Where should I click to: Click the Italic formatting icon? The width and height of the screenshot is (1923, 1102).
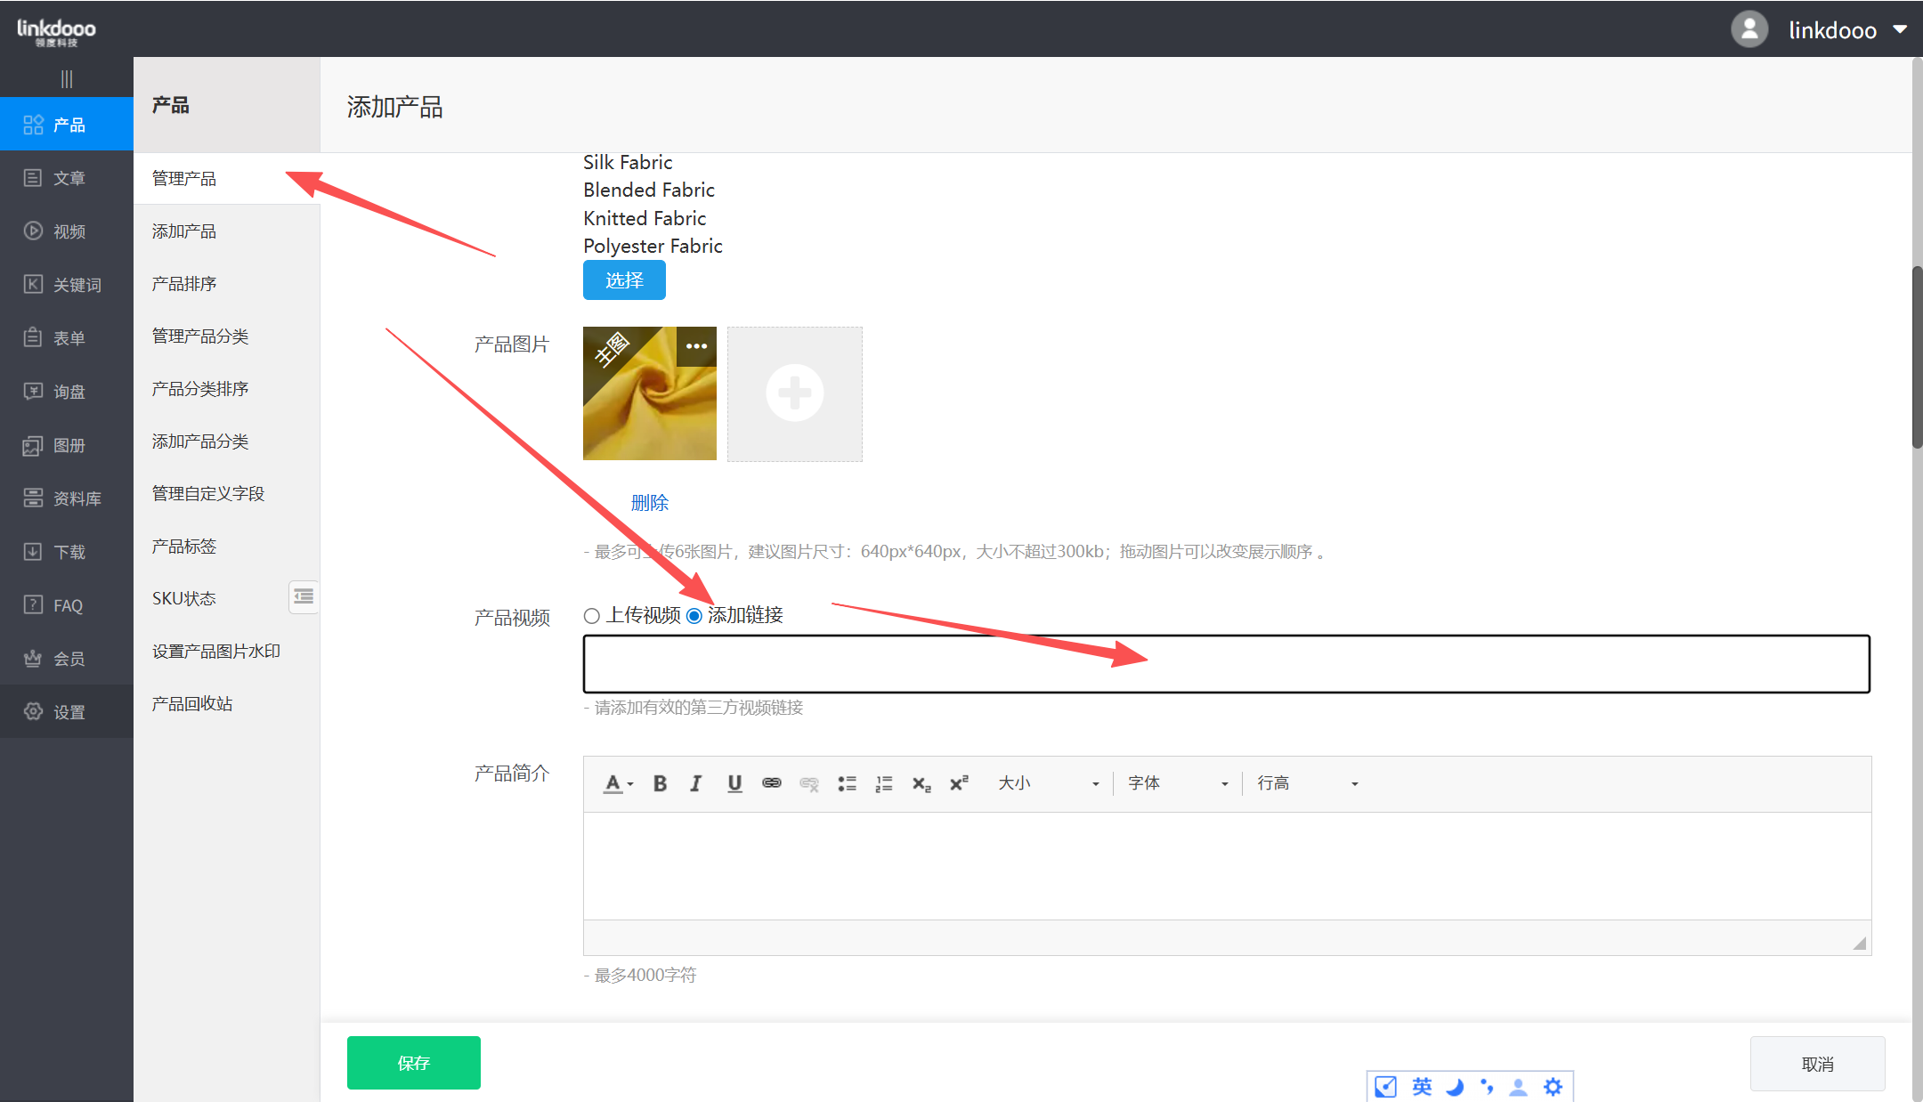(x=695, y=783)
